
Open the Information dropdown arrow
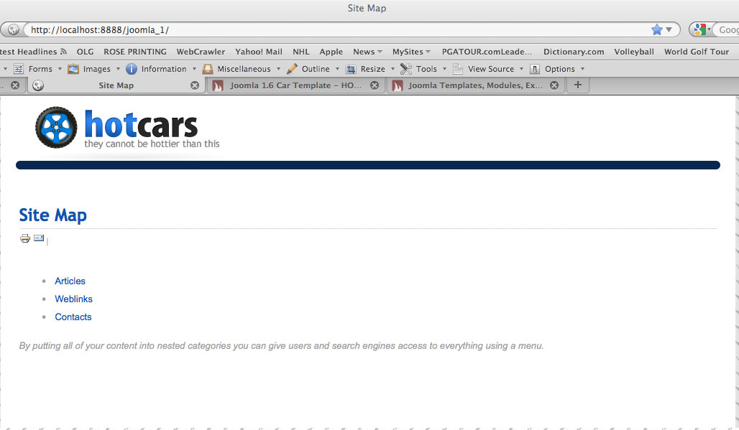tap(194, 69)
